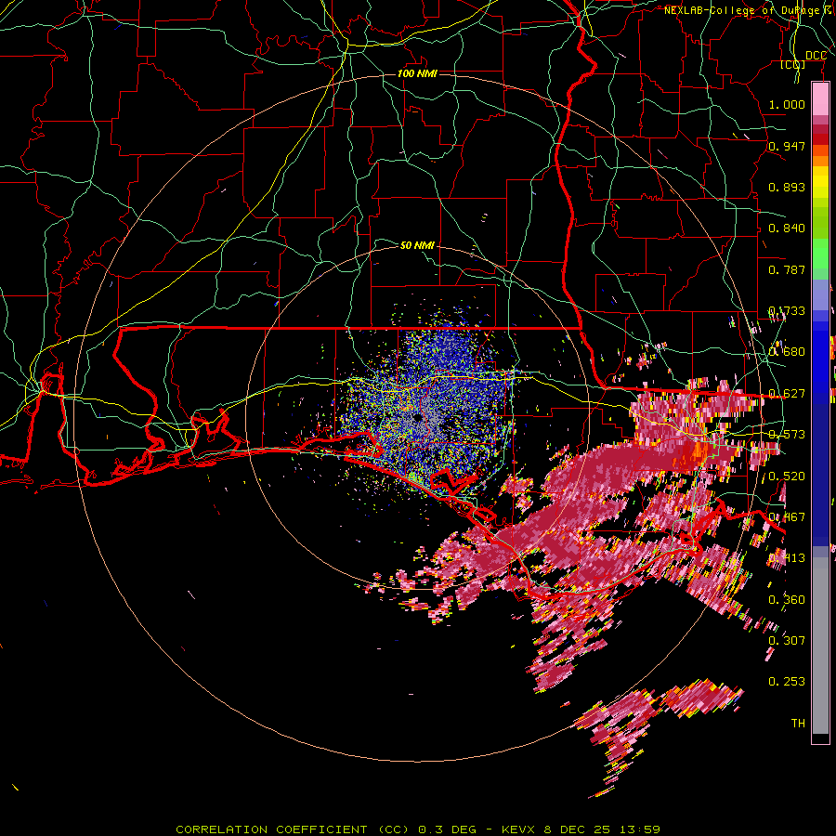Screen dimensions: 836x836
Task: Select the 0.253 value on the color scale
Action: 787,682
